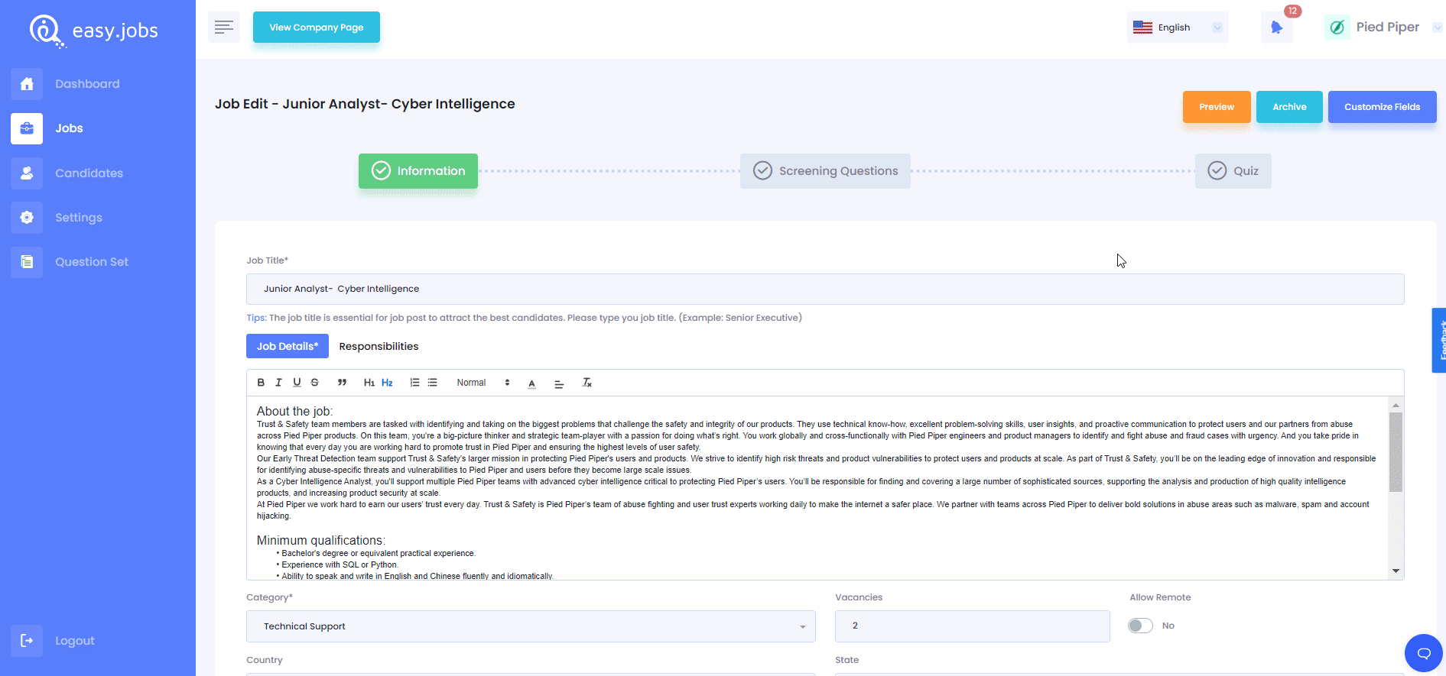Open the text alignment options

(559, 383)
